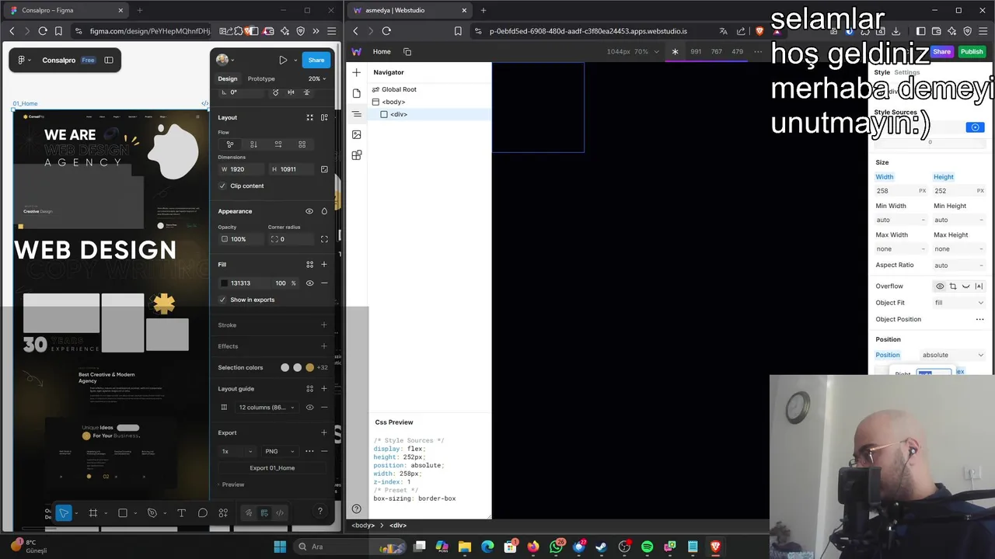The height and width of the screenshot is (559, 995).
Task: Open Webstudio Assets image icon
Action: 356,134
